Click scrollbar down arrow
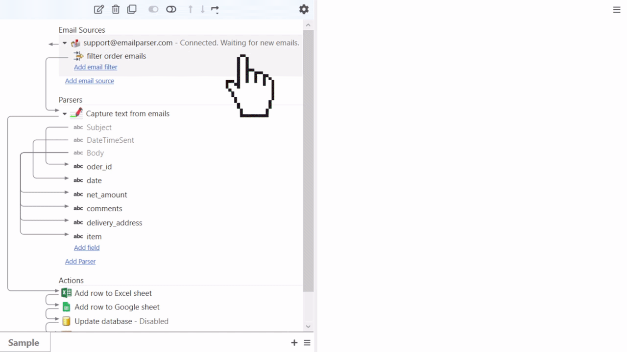Image resolution: width=627 pixels, height=352 pixels. tap(308, 327)
